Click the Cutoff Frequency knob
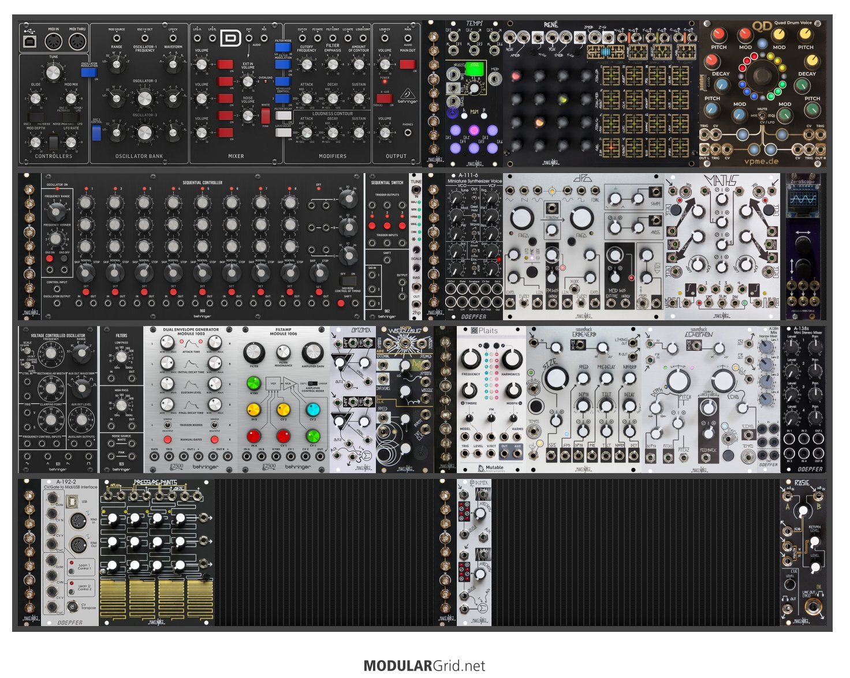The height and width of the screenshot is (678, 850). (x=307, y=64)
